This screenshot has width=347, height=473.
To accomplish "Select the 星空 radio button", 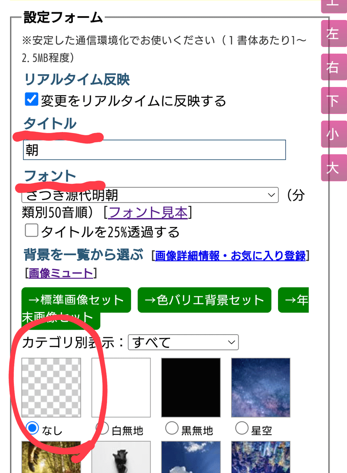I will point(242,428).
